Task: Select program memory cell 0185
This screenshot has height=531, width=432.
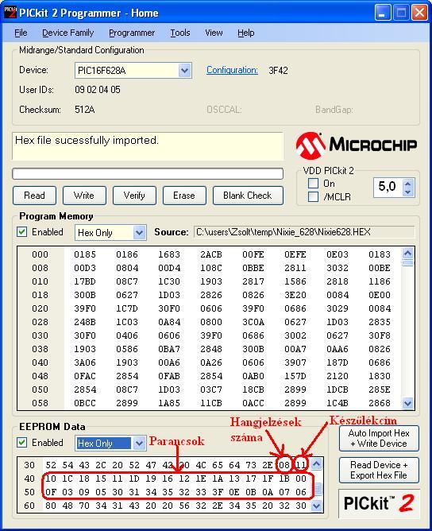Action: point(85,254)
